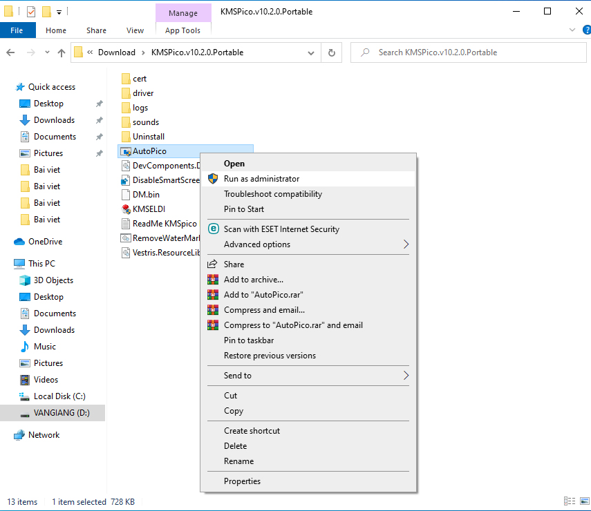Select Quick access in the navigation pane
Screen dimensions: 591x511
[52, 87]
